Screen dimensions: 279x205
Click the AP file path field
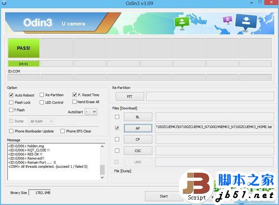214,128
